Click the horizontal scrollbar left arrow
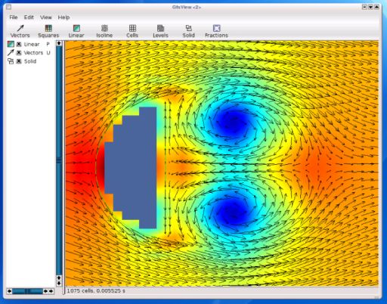This screenshot has width=387, height=304. tap(9, 291)
